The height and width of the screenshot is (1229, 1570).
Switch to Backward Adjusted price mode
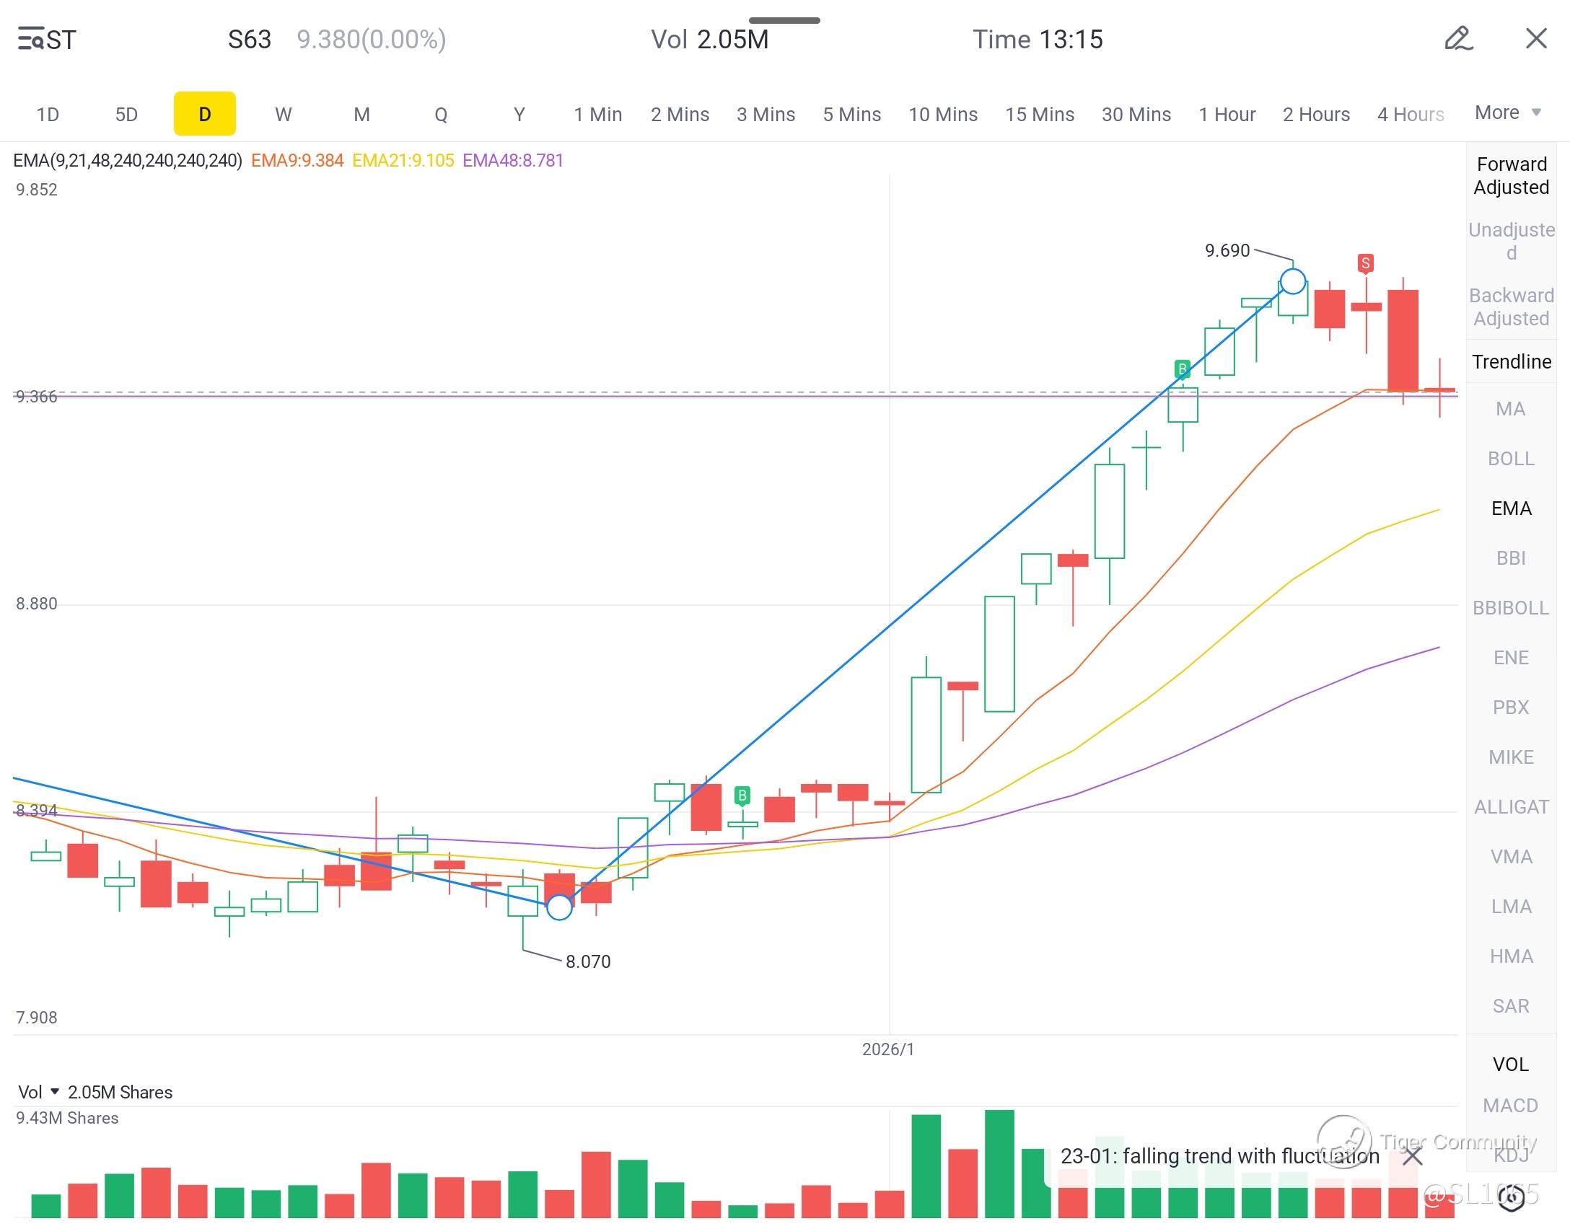[x=1511, y=307]
